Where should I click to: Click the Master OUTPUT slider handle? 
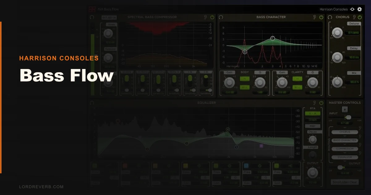coord(340,167)
